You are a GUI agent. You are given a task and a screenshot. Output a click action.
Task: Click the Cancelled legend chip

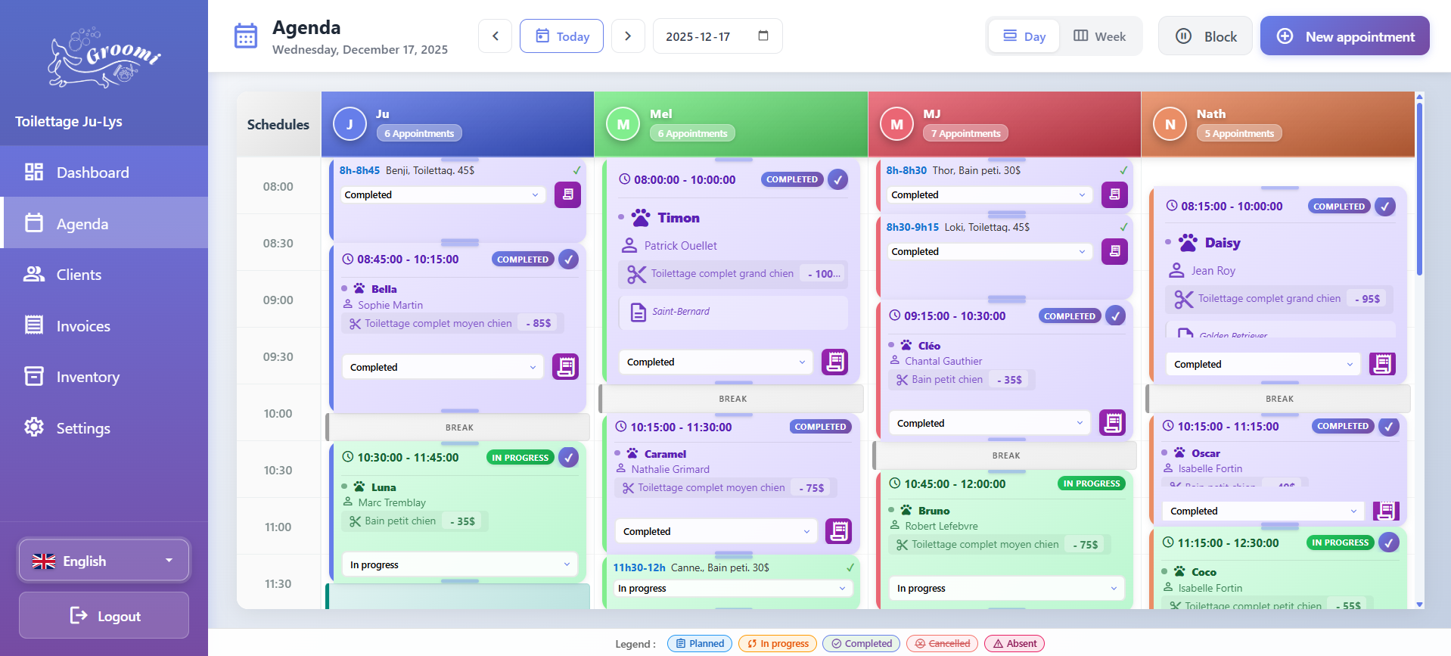[942, 643]
